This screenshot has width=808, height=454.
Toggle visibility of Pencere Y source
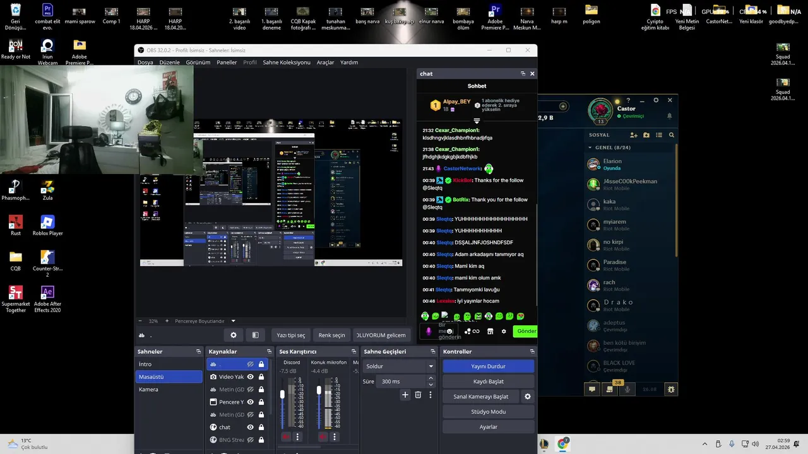pyautogui.click(x=251, y=402)
